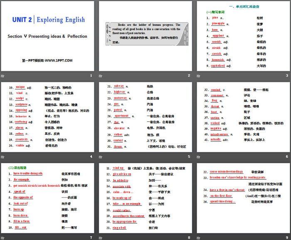This screenshot has width=291, height=240.
Task: Click the transition star icon under slide 7
Action: 3,237
